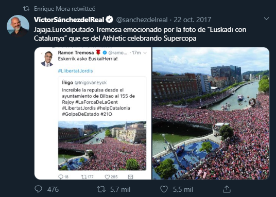Screen dimensions: 276x197
Task: Click the heart icon with 285 in embedded tweet
Action: tap(107, 177)
